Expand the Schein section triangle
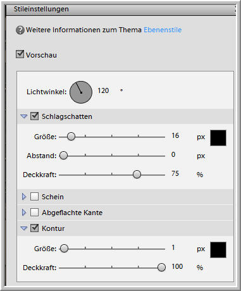The width and height of the screenshot is (241, 291). click(x=24, y=197)
